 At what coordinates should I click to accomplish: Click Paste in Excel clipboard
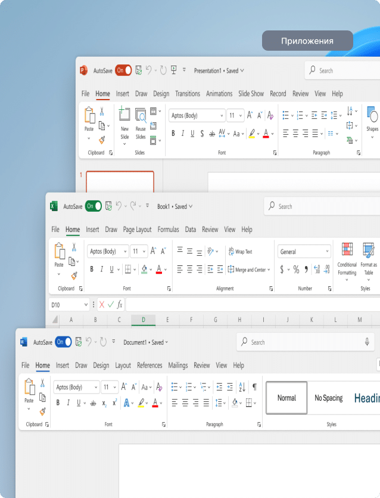pos(59,259)
